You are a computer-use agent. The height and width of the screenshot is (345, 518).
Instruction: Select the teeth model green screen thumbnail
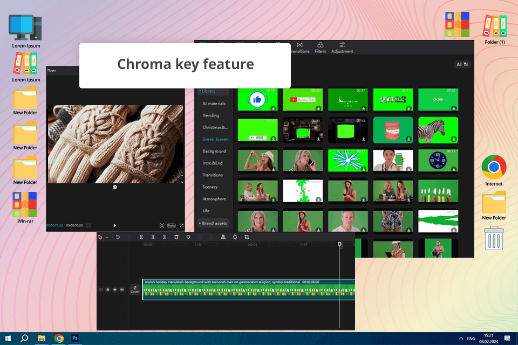pos(393,130)
